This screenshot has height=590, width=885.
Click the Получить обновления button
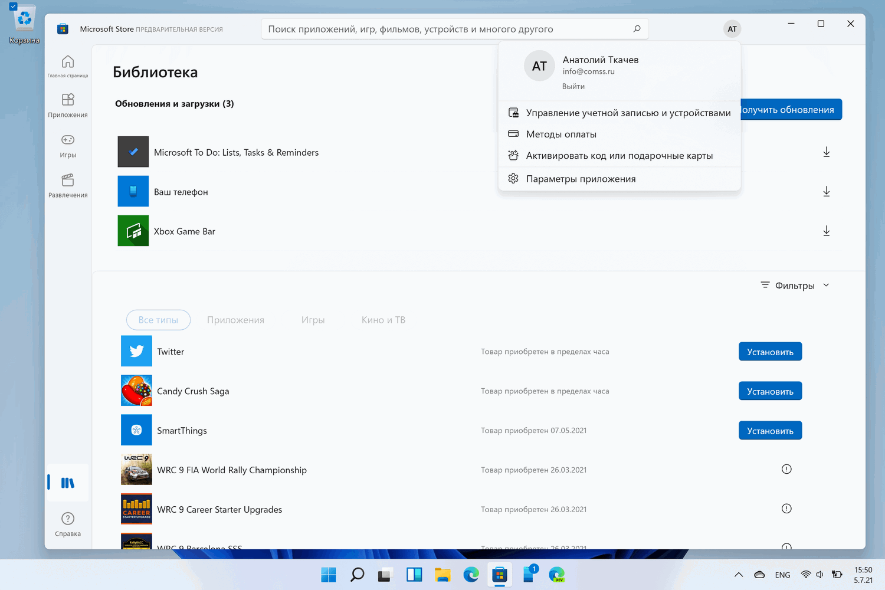point(791,109)
